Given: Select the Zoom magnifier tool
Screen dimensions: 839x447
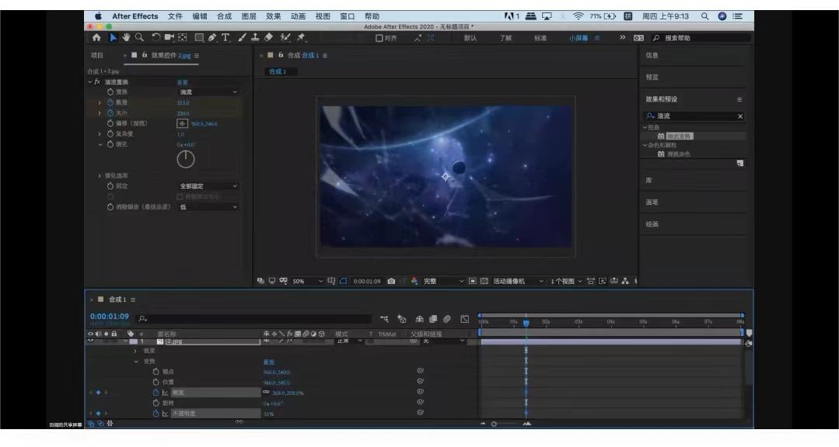Looking at the screenshot, I should pyautogui.click(x=141, y=37).
